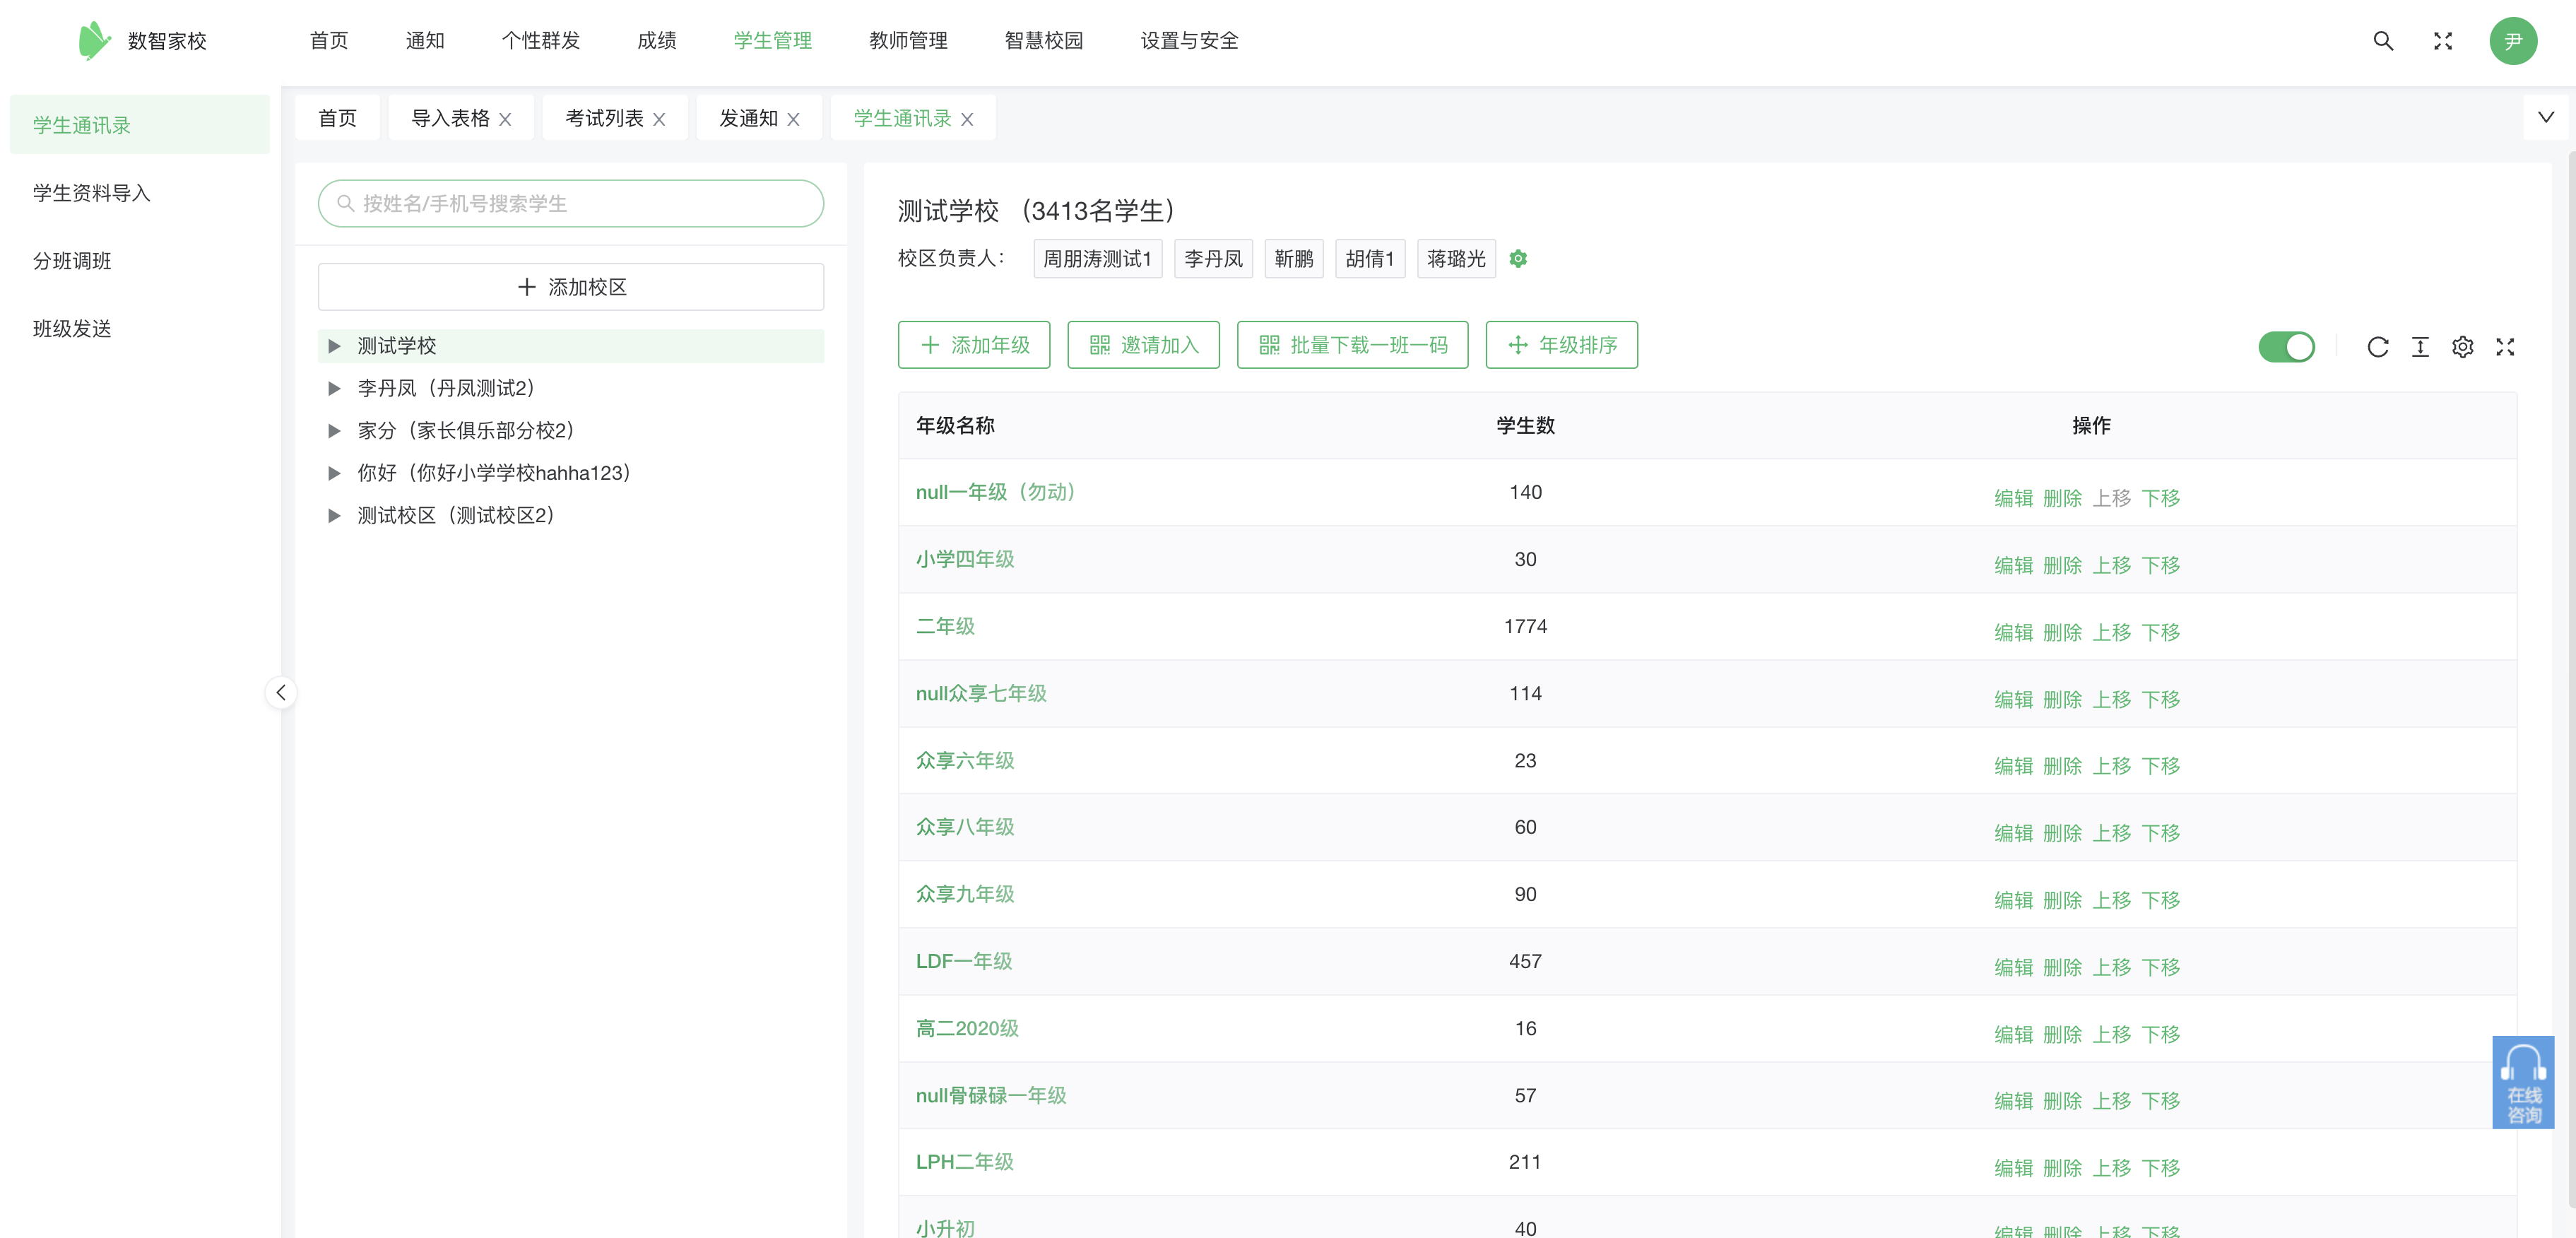The height and width of the screenshot is (1238, 2576).
Task: Focus the 按姓名/手机号搜索学生 search field
Action: (x=571, y=204)
